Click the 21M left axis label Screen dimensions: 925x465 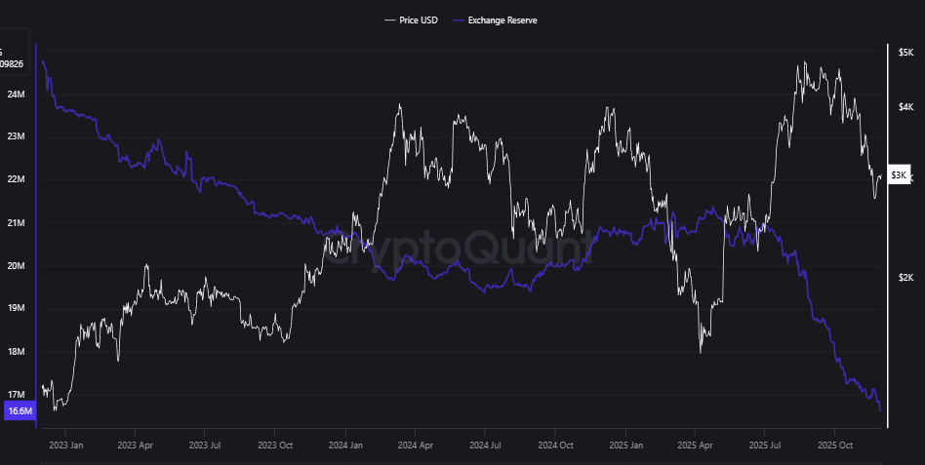16,223
